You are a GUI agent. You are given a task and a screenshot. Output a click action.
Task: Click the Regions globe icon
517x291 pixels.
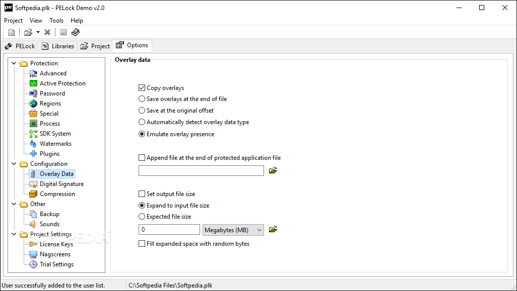click(33, 104)
